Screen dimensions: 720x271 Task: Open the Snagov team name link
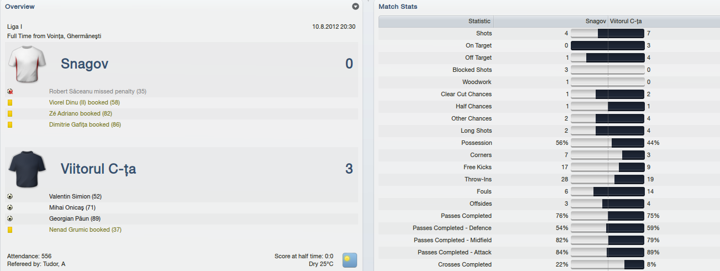(85, 64)
